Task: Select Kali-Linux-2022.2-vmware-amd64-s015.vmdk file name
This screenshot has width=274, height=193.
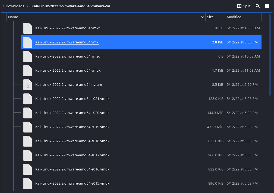Action: 72,183
